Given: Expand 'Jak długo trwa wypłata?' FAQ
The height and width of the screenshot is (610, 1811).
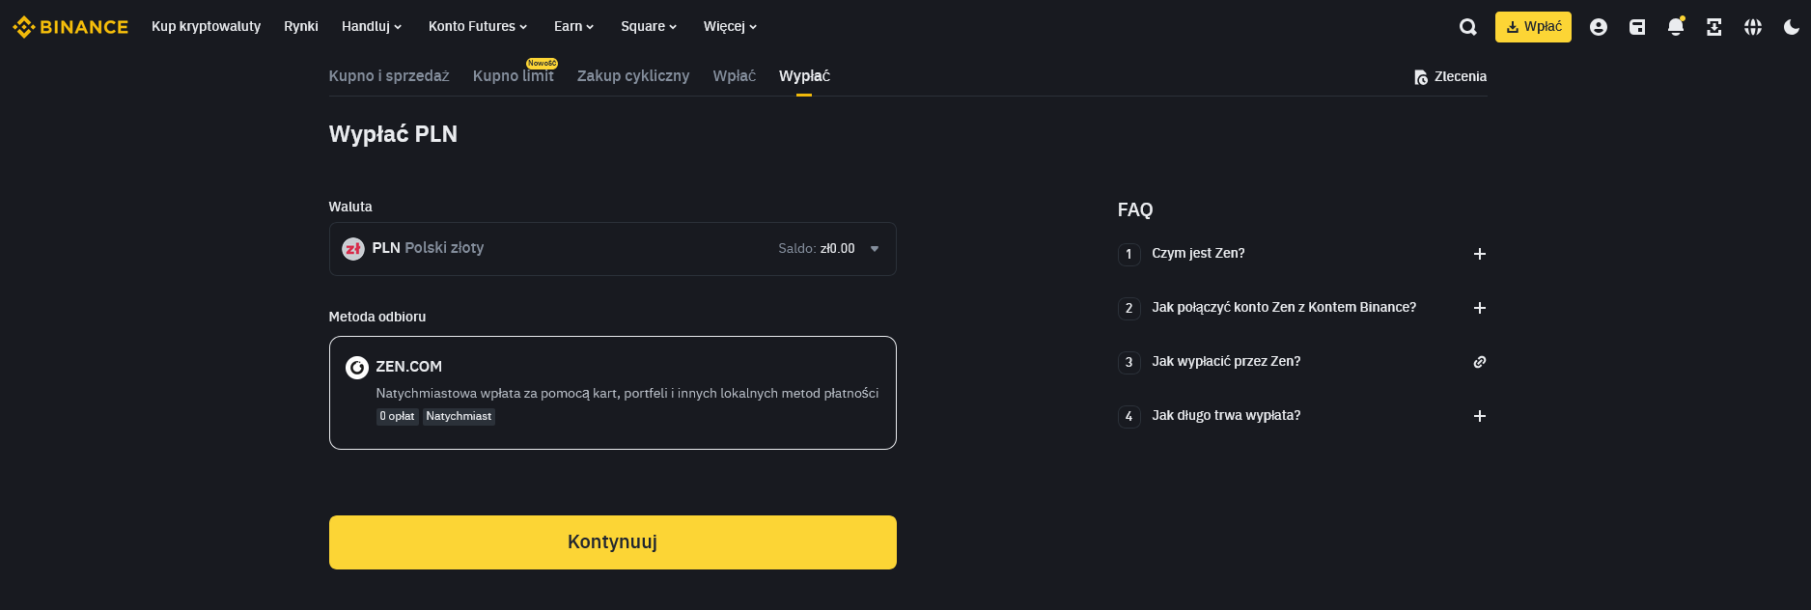Looking at the screenshot, I should pos(1479,416).
